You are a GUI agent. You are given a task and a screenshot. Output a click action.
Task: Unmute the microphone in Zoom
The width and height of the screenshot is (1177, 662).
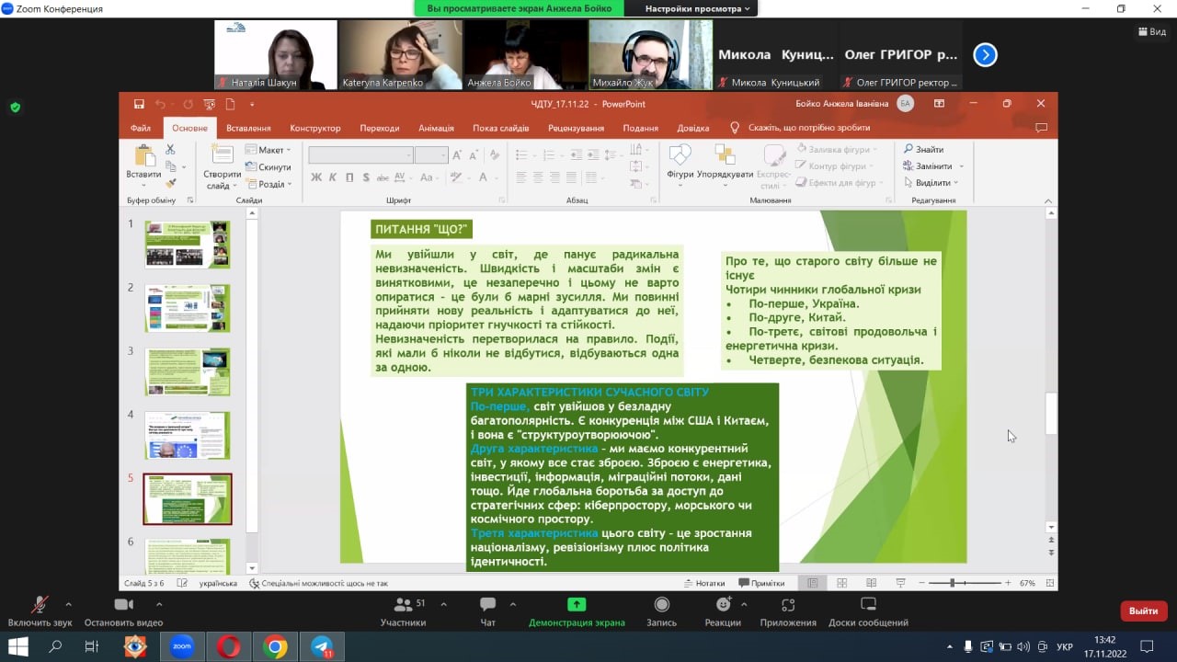point(40,605)
